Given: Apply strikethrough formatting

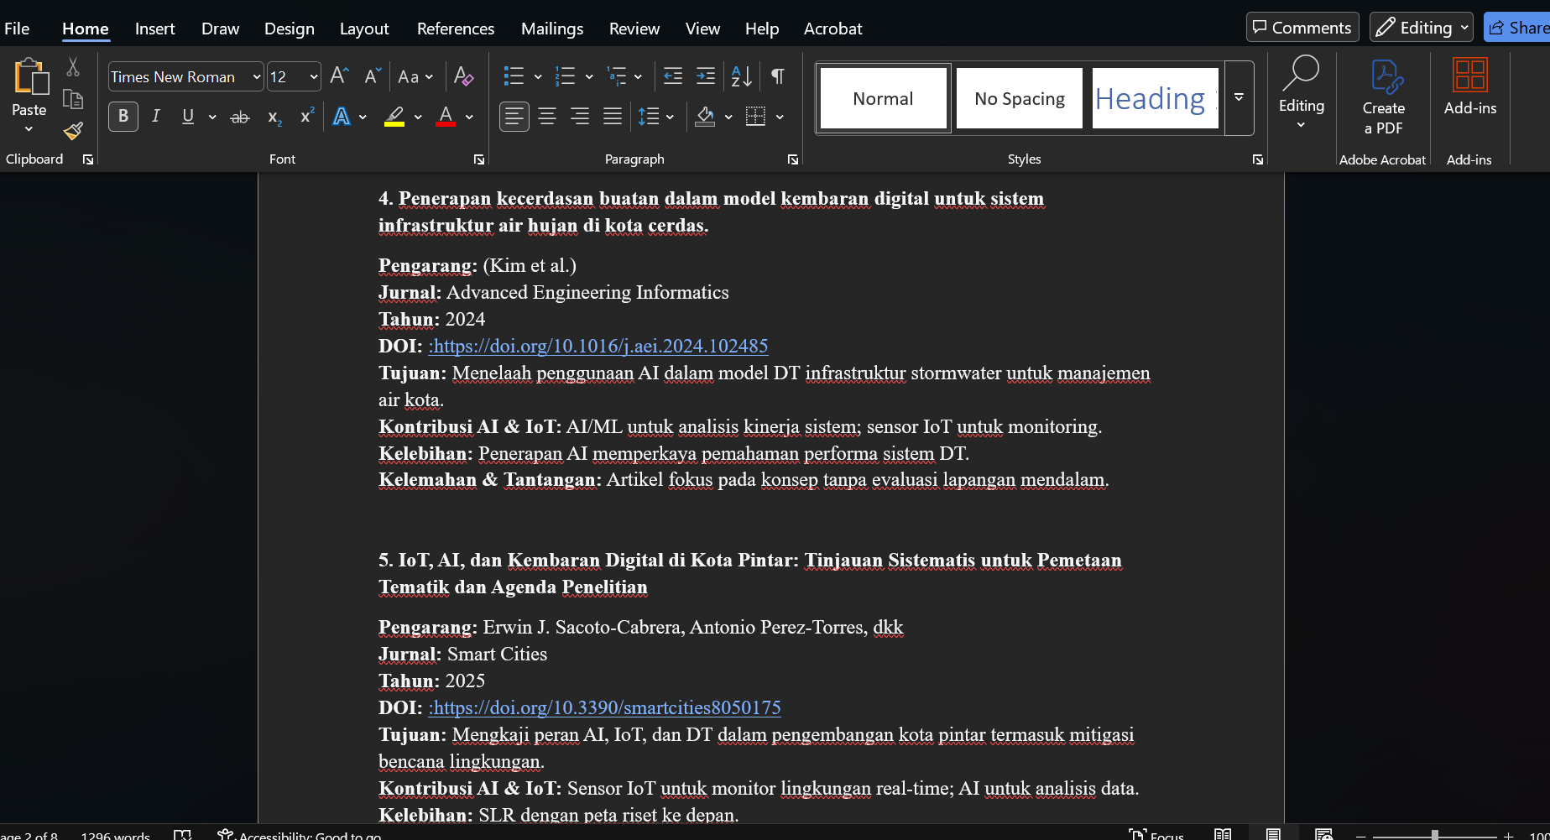Looking at the screenshot, I should [240, 117].
